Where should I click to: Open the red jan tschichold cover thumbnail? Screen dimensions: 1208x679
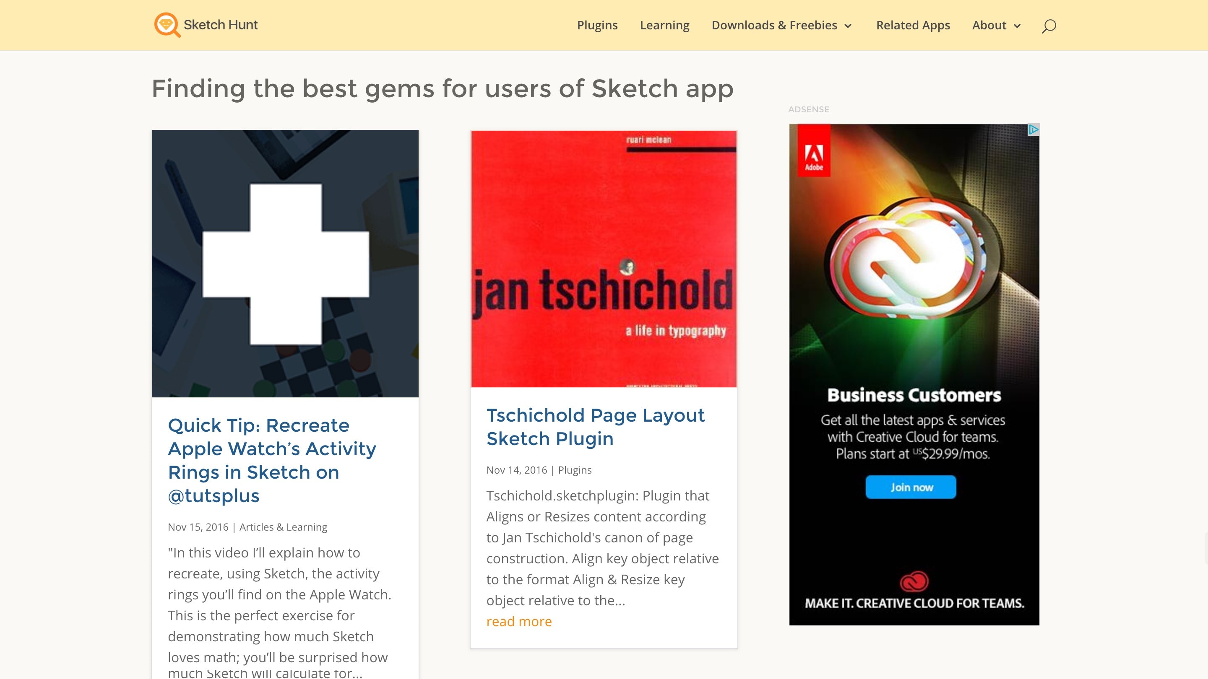click(604, 259)
